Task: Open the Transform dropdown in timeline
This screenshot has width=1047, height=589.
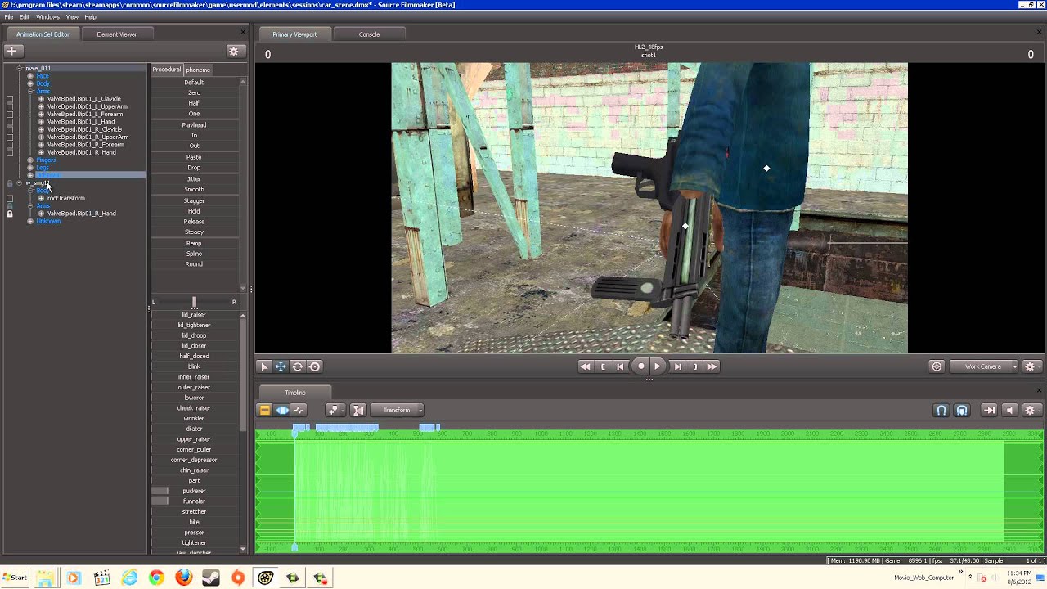Action: 398,410
